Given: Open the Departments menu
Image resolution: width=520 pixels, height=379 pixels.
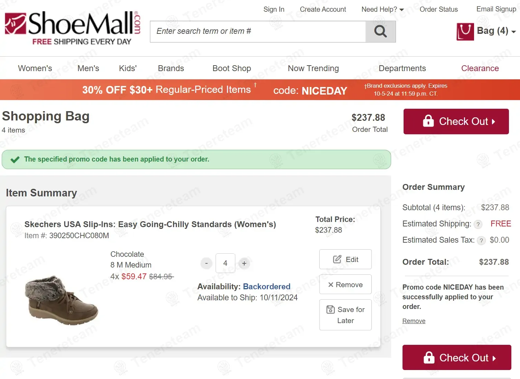Looking at the screenshot, I should point(402,68).
